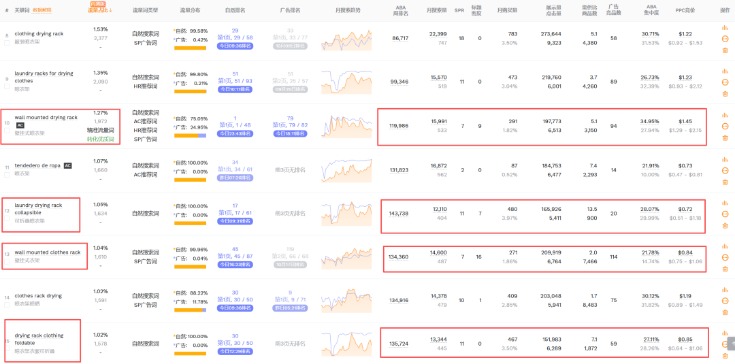This screenshot has width=735, height=364.
Task: Delete the wall mounted drying rack keyword
Action: pyautogui.click(x=725, y=137)
